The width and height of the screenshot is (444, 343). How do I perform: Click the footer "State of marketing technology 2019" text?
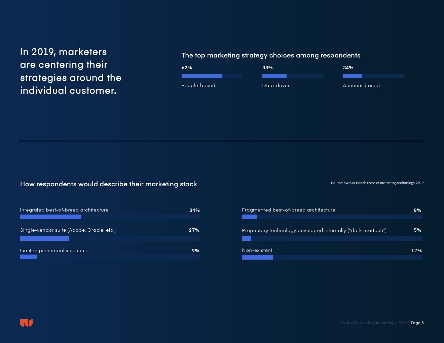coord(373,323)
